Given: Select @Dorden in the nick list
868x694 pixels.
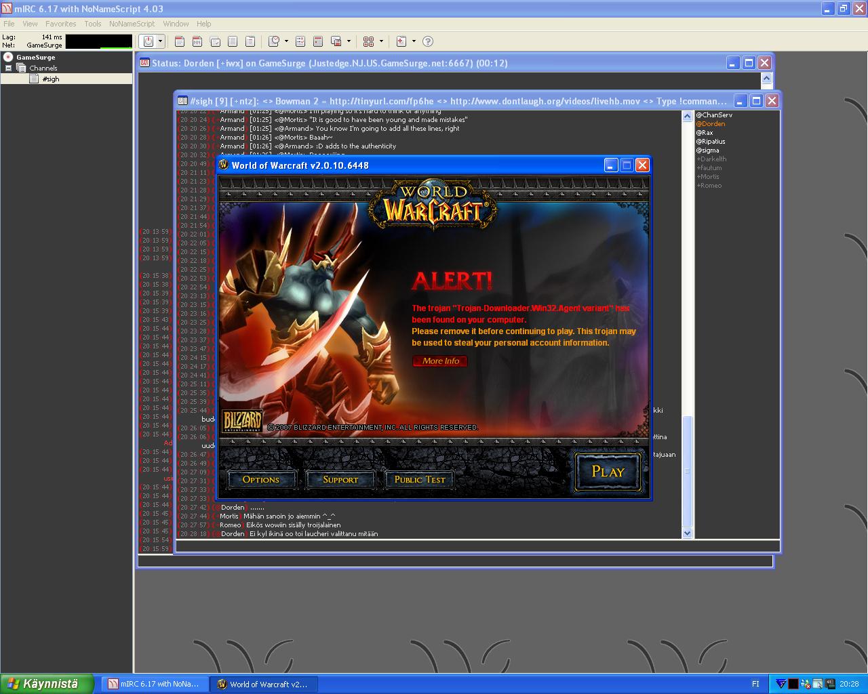Looking at the screenshot, I should point(711,124).
